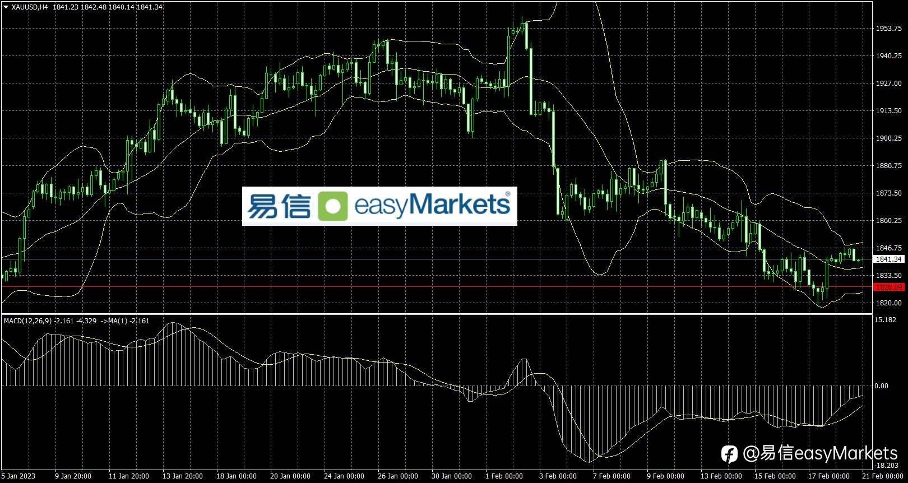Image resolution: width=908 pixels, height=483 pixels.
Task: Click the 18 Jan 00:00 time label
Action: [x=237, y=476]
